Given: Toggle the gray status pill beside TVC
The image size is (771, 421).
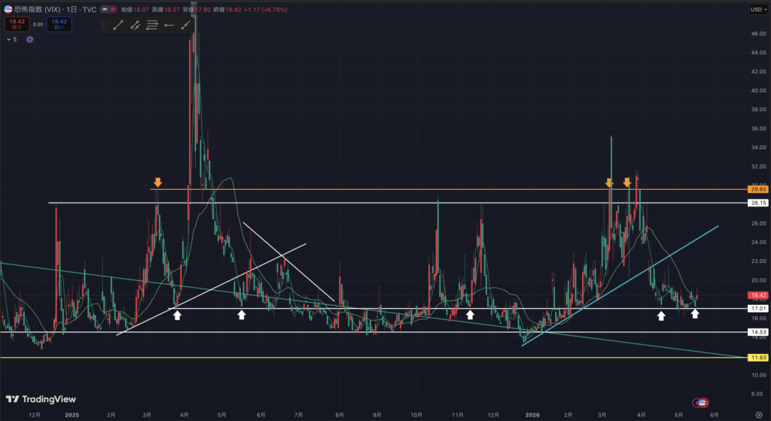Looking at the screenshot, I should tap(104, 9).
